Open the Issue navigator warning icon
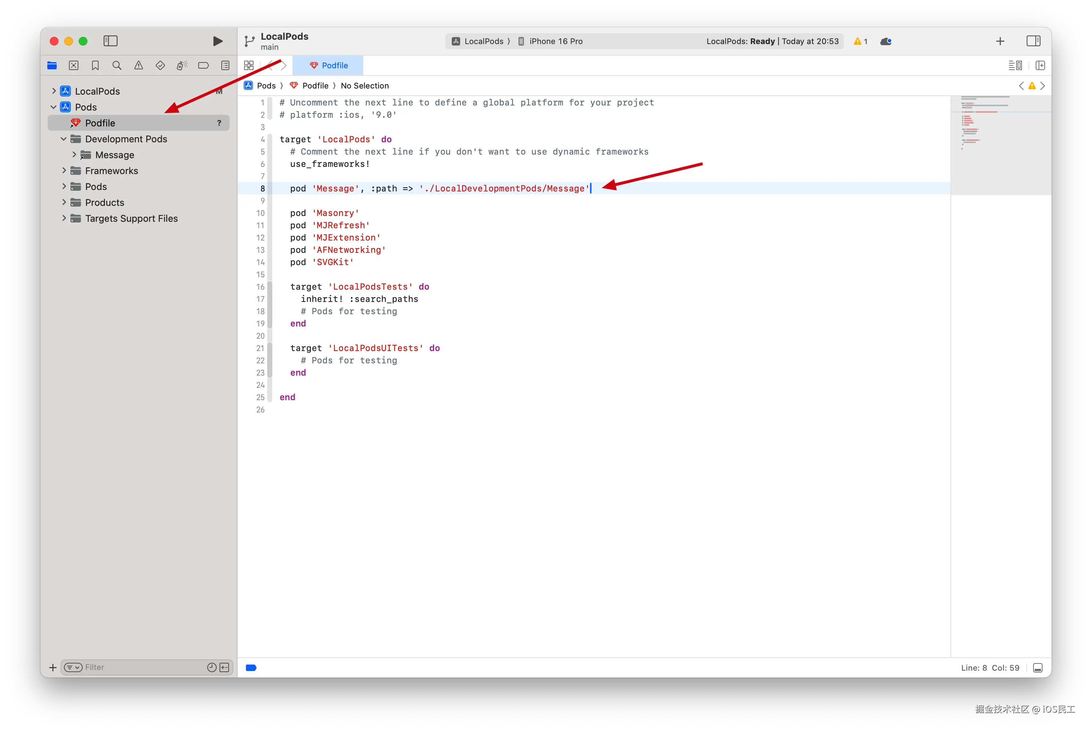1092x731 pixels. [138, 65]
